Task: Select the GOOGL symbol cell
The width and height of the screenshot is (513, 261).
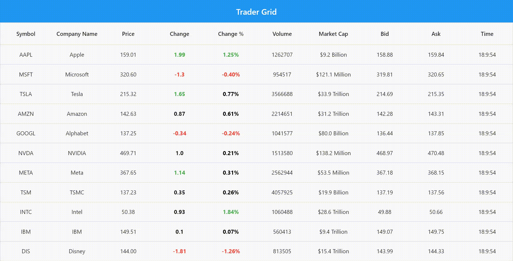Action: 26,133
